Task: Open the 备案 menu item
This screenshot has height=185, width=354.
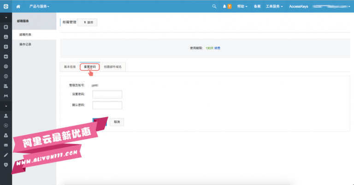Action: pyautogui.click(x=257, y=6)
